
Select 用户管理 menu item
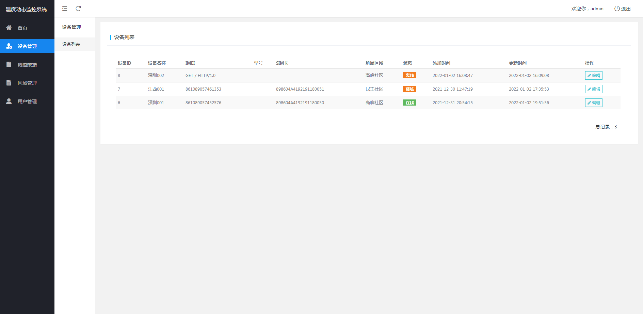(27, 101)
